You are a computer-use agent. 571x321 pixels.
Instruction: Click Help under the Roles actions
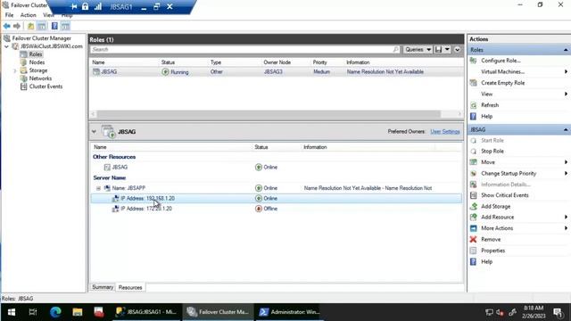coord(486,117)
